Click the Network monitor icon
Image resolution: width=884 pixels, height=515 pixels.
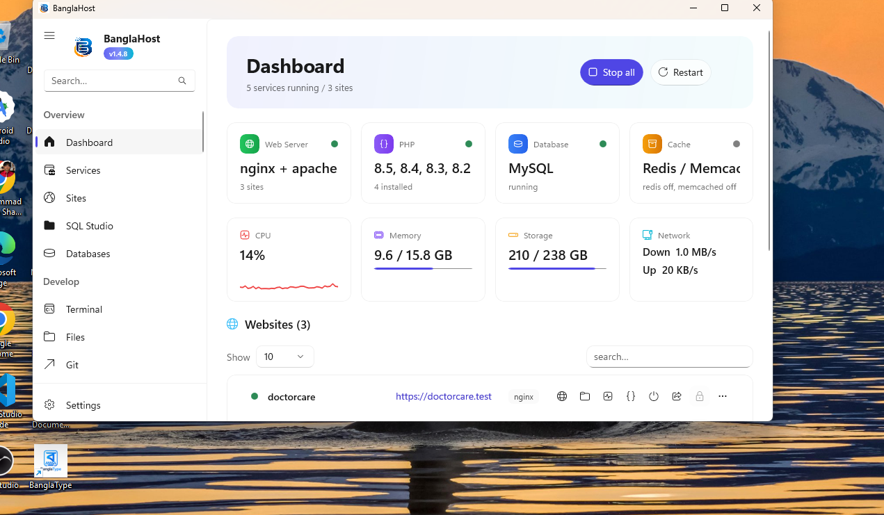pyautogui.click(x=648, y=235)
